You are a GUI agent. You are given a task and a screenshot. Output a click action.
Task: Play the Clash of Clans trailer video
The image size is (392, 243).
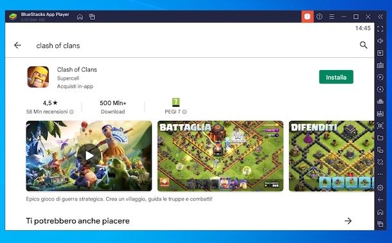tap(89, 156)
